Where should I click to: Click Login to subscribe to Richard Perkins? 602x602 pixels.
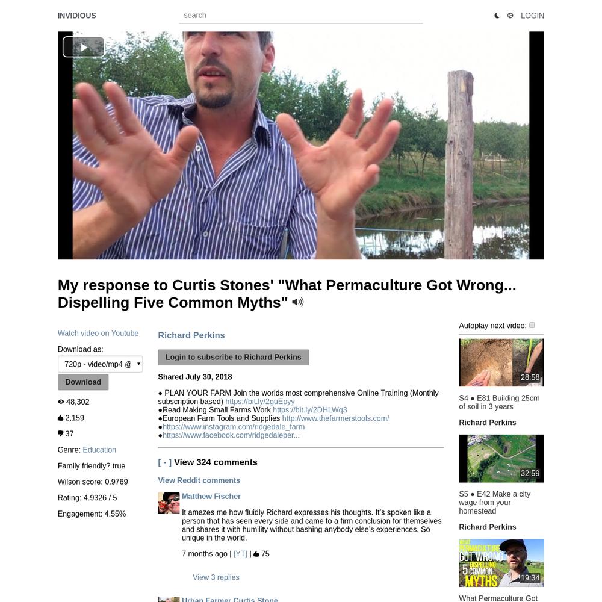point(234,357)
